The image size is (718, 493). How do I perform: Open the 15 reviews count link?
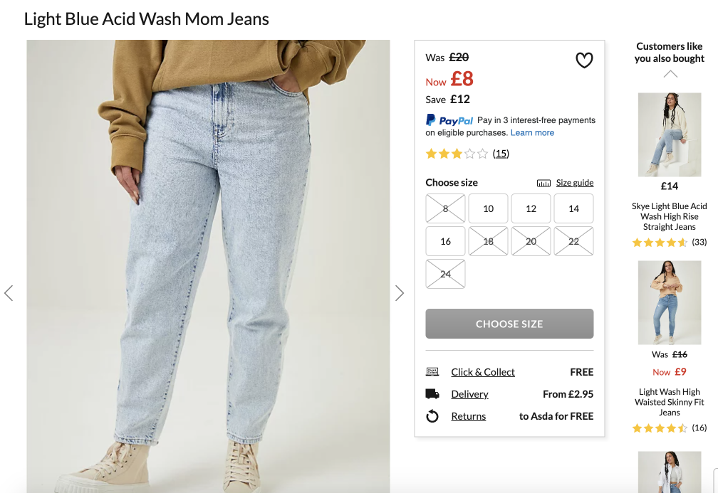501,154
